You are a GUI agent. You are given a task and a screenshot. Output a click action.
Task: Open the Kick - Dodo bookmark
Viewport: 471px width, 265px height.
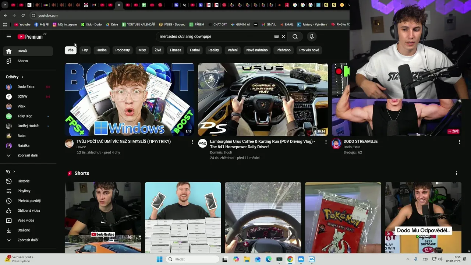coord(91,24)
